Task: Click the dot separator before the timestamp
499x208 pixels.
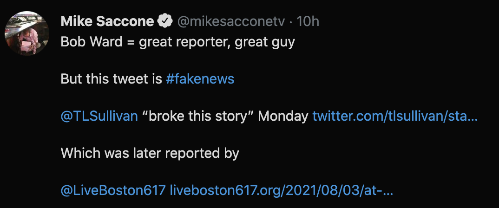Action: (x=291, y=21)
